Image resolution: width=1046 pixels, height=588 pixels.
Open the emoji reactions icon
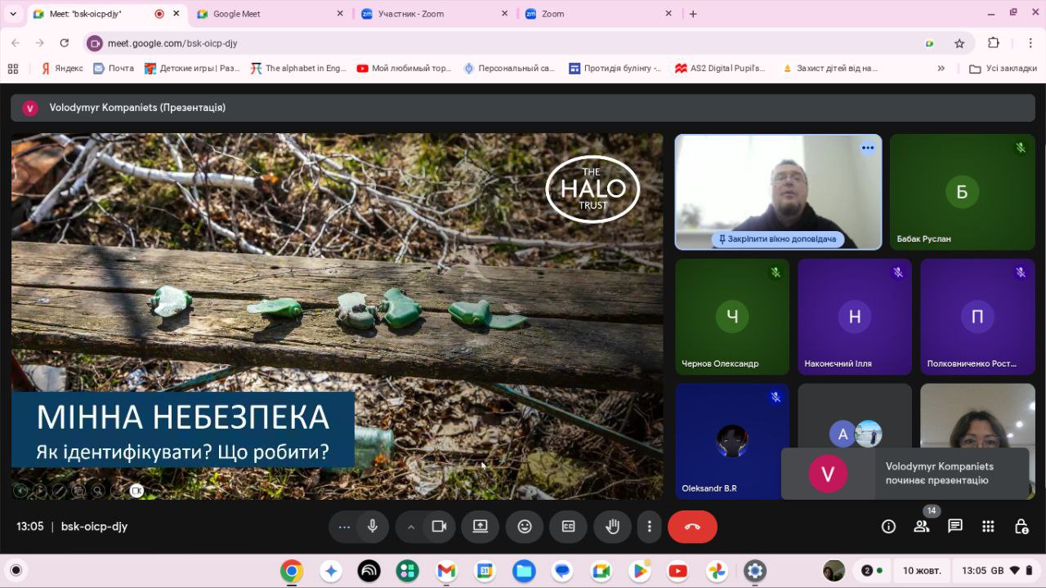click(x=525, y=527)
